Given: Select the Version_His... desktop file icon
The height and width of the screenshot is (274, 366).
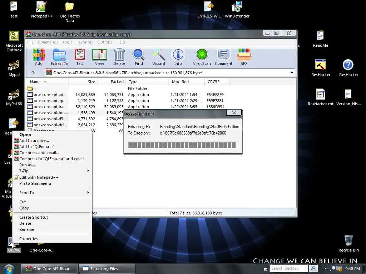Looking at the screenshot, I should pyautogui.click(x=348, y=98).
